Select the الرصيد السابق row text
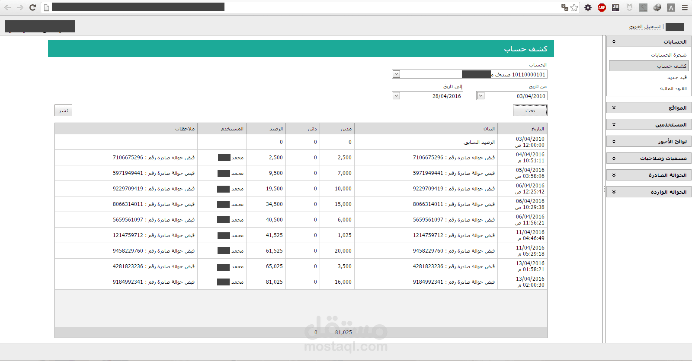This screenshot has height=361, width=692. click(479, 142)
